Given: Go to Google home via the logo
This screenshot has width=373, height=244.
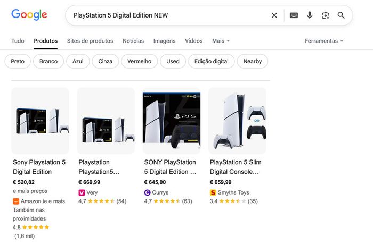Looking at the screenshot, I should pyautogui.click(x=29, y=15).
